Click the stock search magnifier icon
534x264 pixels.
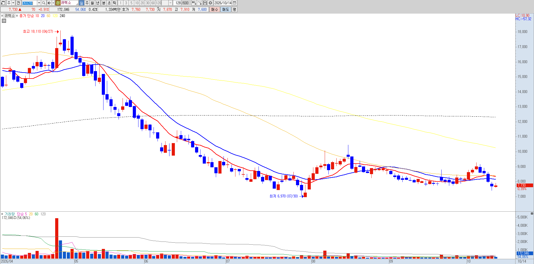pyautogui.click(x=44, y=3)
